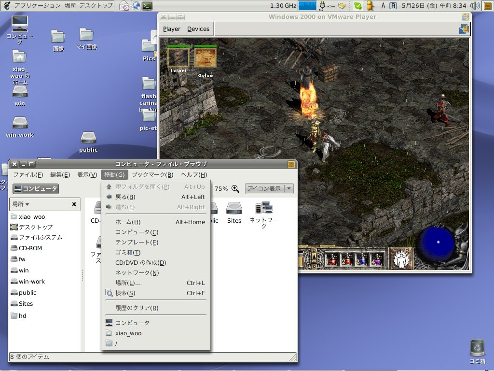Open the 場所 side pane selector dropdown
This screenshot has width=494, height=371.
coord(21,204)
